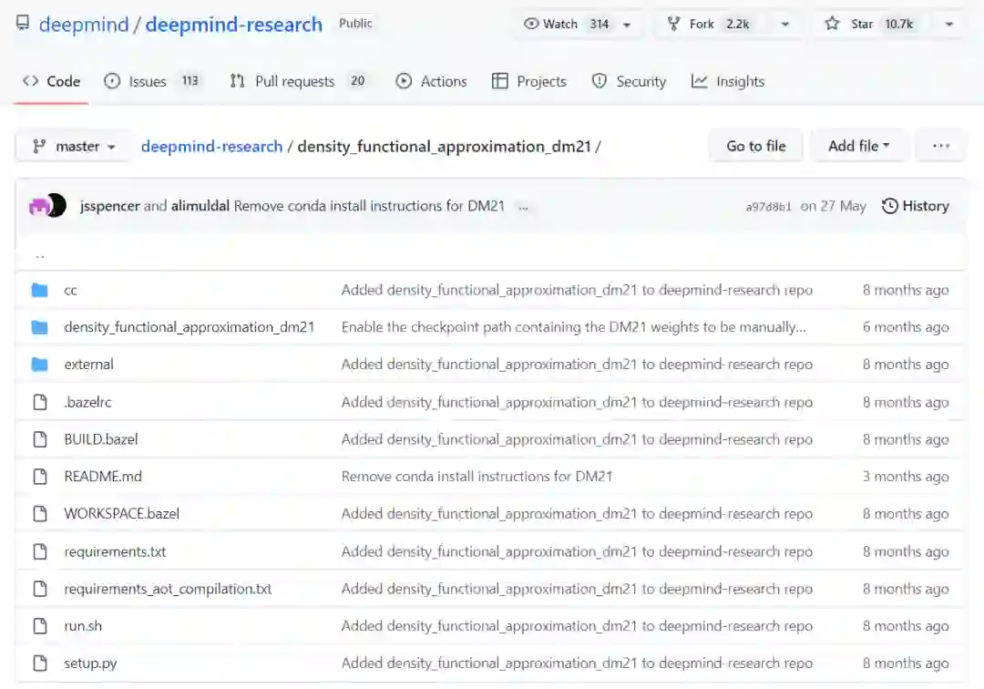This screenshot has width=984, height=689.
Task: Click the repository book icon beside deepmind
Action: pyautogui.click(x=24, y=24)
